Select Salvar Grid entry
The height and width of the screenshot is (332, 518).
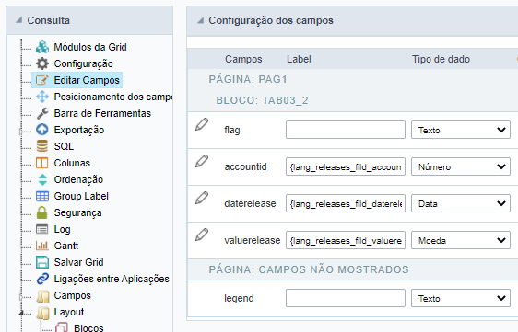click(78, 262)
